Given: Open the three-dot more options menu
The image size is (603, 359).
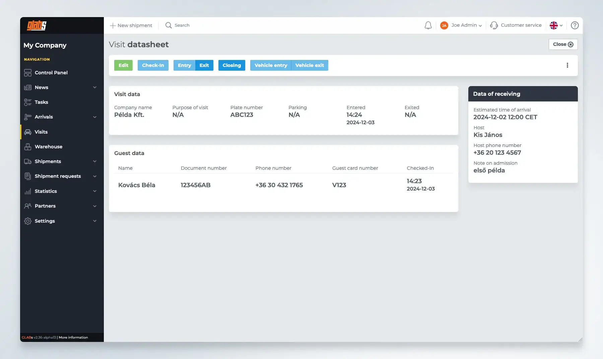Looking at the screenshot, I should pyautogui.click(x=567, y=65).
